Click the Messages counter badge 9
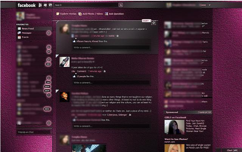 [x=49, y=33]
